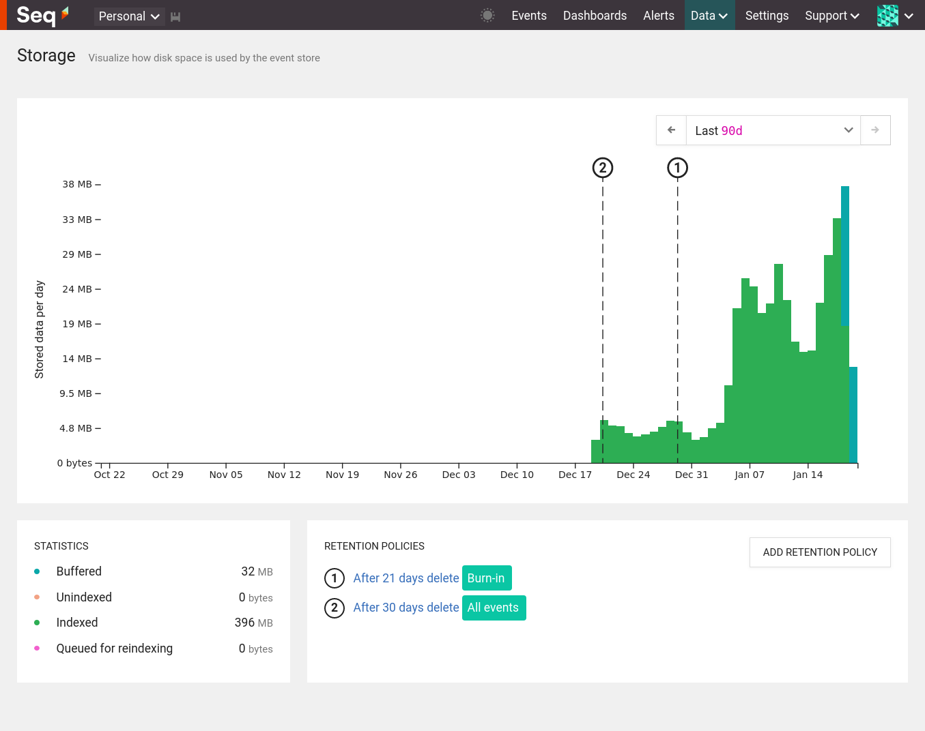Click the 'Jan 07' axis label
The height and width of the screenshot is (731, 925).
750,475
